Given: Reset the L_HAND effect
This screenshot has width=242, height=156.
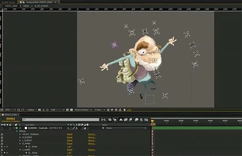Looking at the screenshot, I should pos(70,150).
